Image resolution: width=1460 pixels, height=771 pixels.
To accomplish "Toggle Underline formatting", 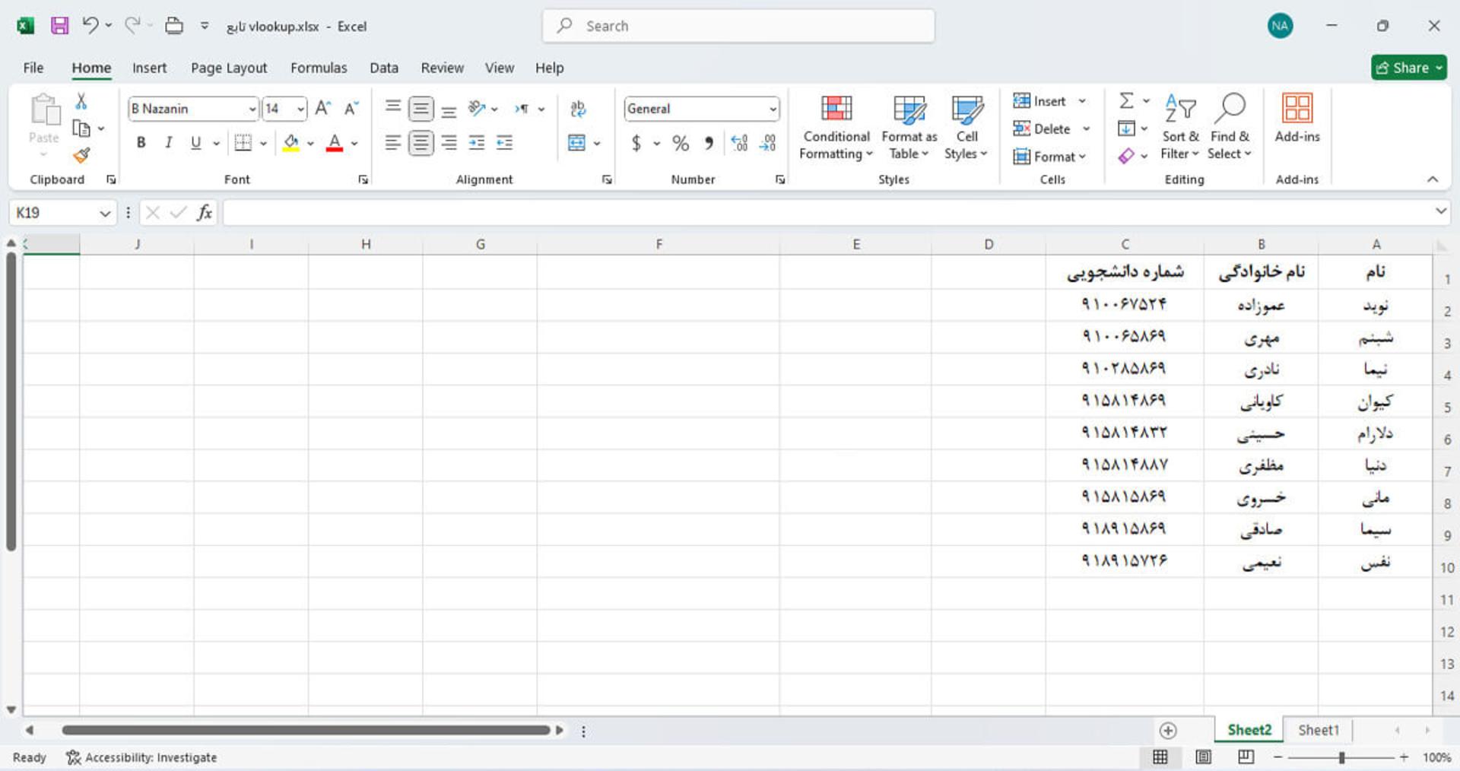I will 196,142.
